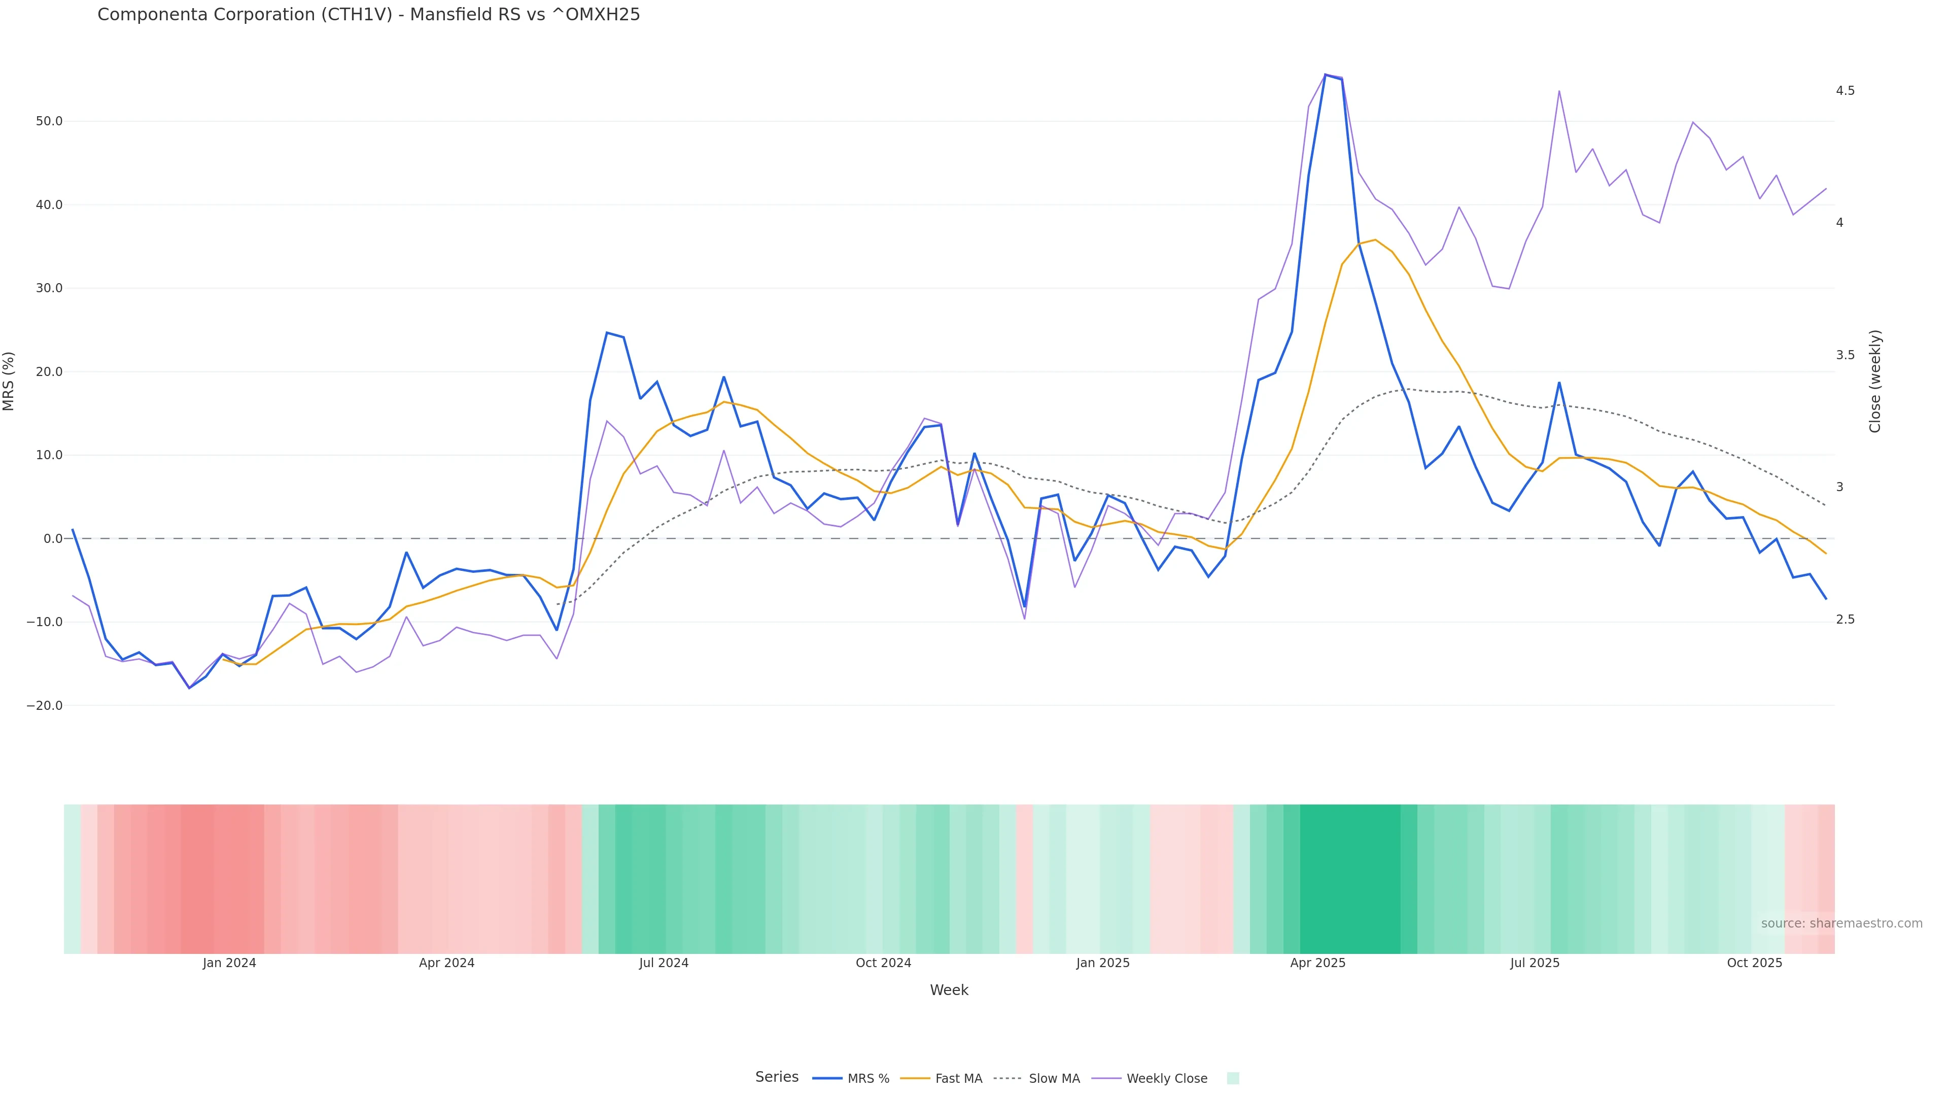Select the Jul 2024 x-axis tick label
The width and height of the screenshot is (1948, 1096).
pos(663,963)
